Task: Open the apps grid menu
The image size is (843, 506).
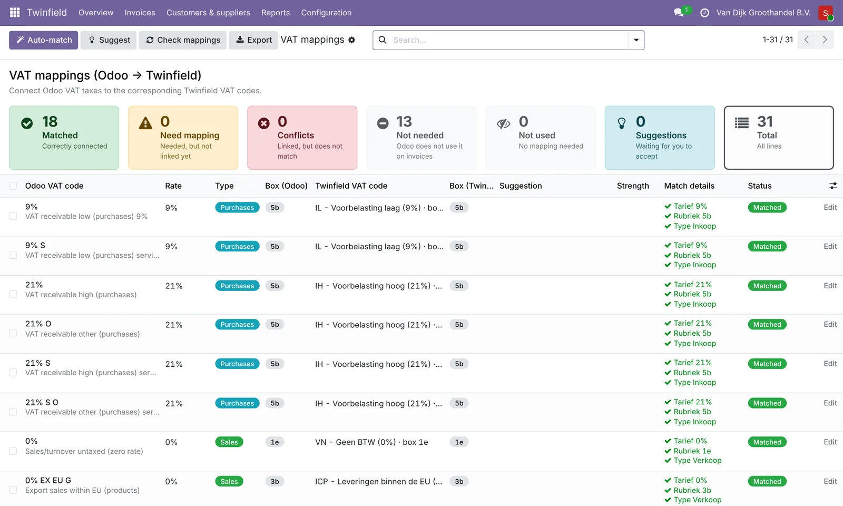Action: (15, 13)
